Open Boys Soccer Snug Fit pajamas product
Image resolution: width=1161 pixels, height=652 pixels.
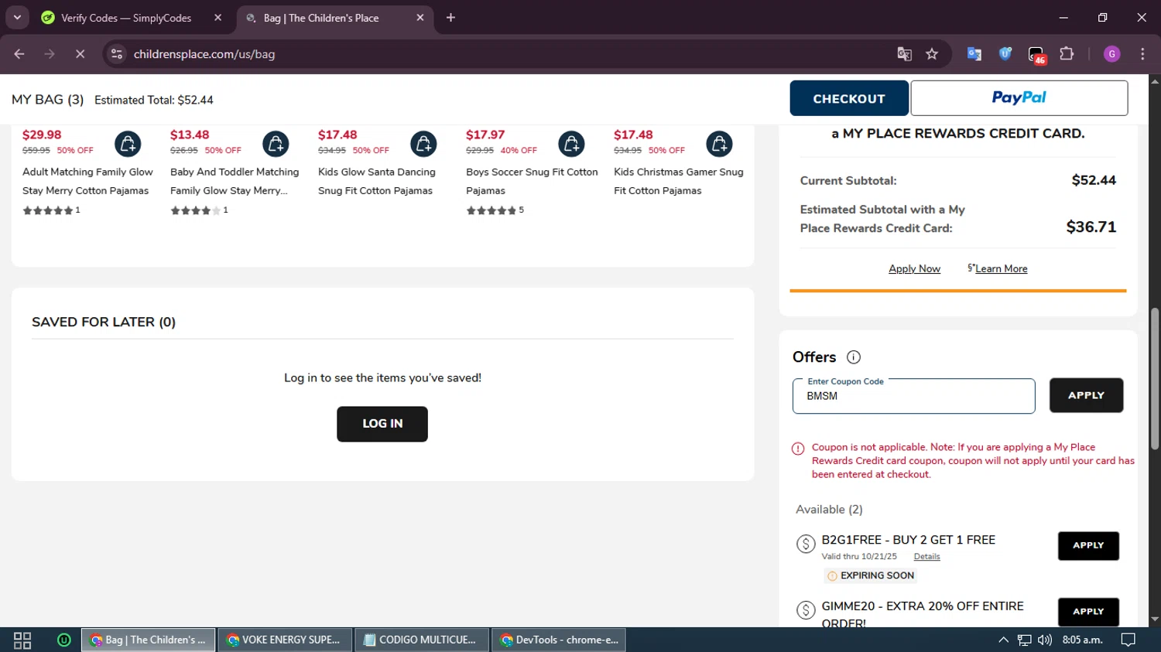(x=532, y=181)
